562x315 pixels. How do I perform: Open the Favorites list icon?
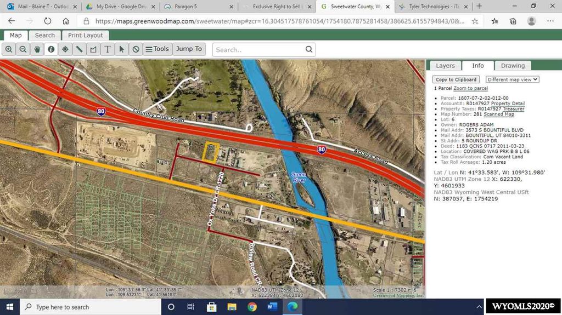494,21
